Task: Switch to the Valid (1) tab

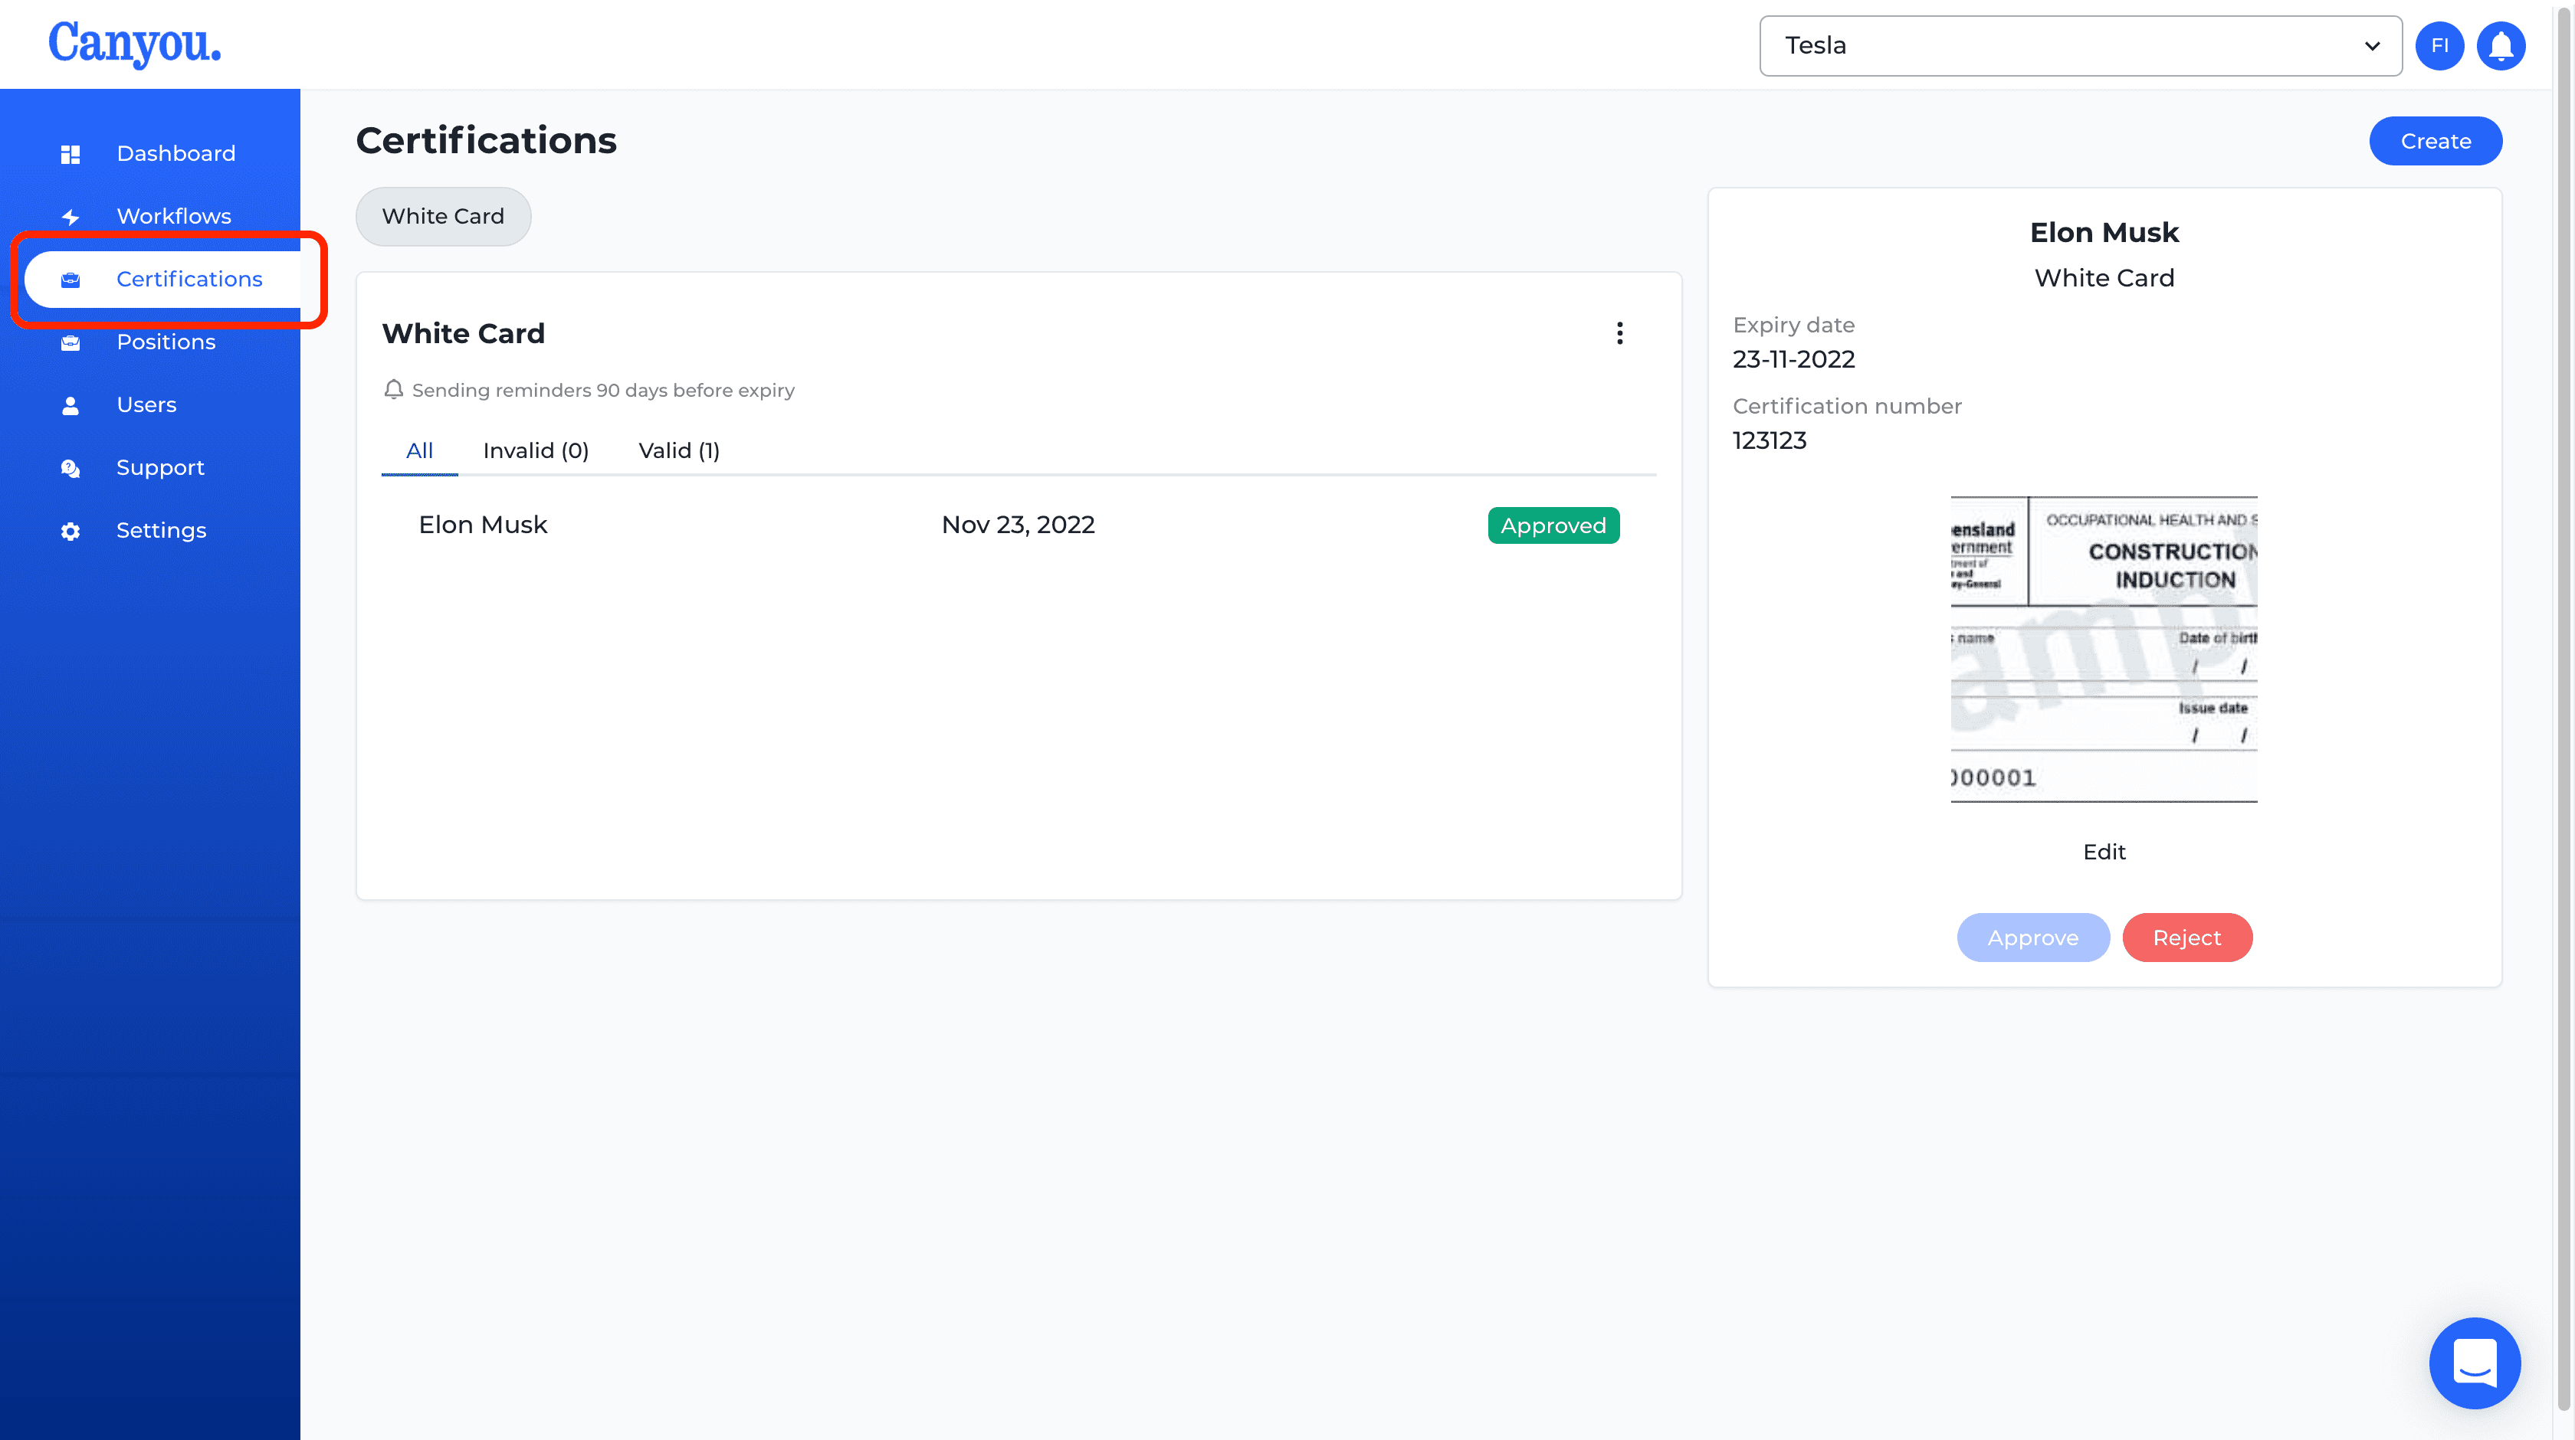Action: (x=679, y=450)
